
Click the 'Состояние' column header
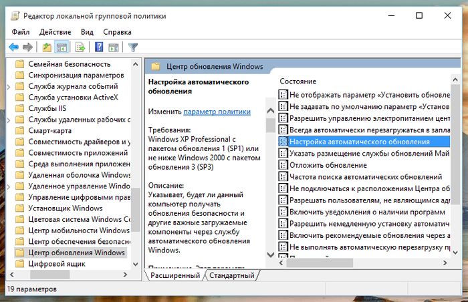pyautogui.click(x=298, y=81)
